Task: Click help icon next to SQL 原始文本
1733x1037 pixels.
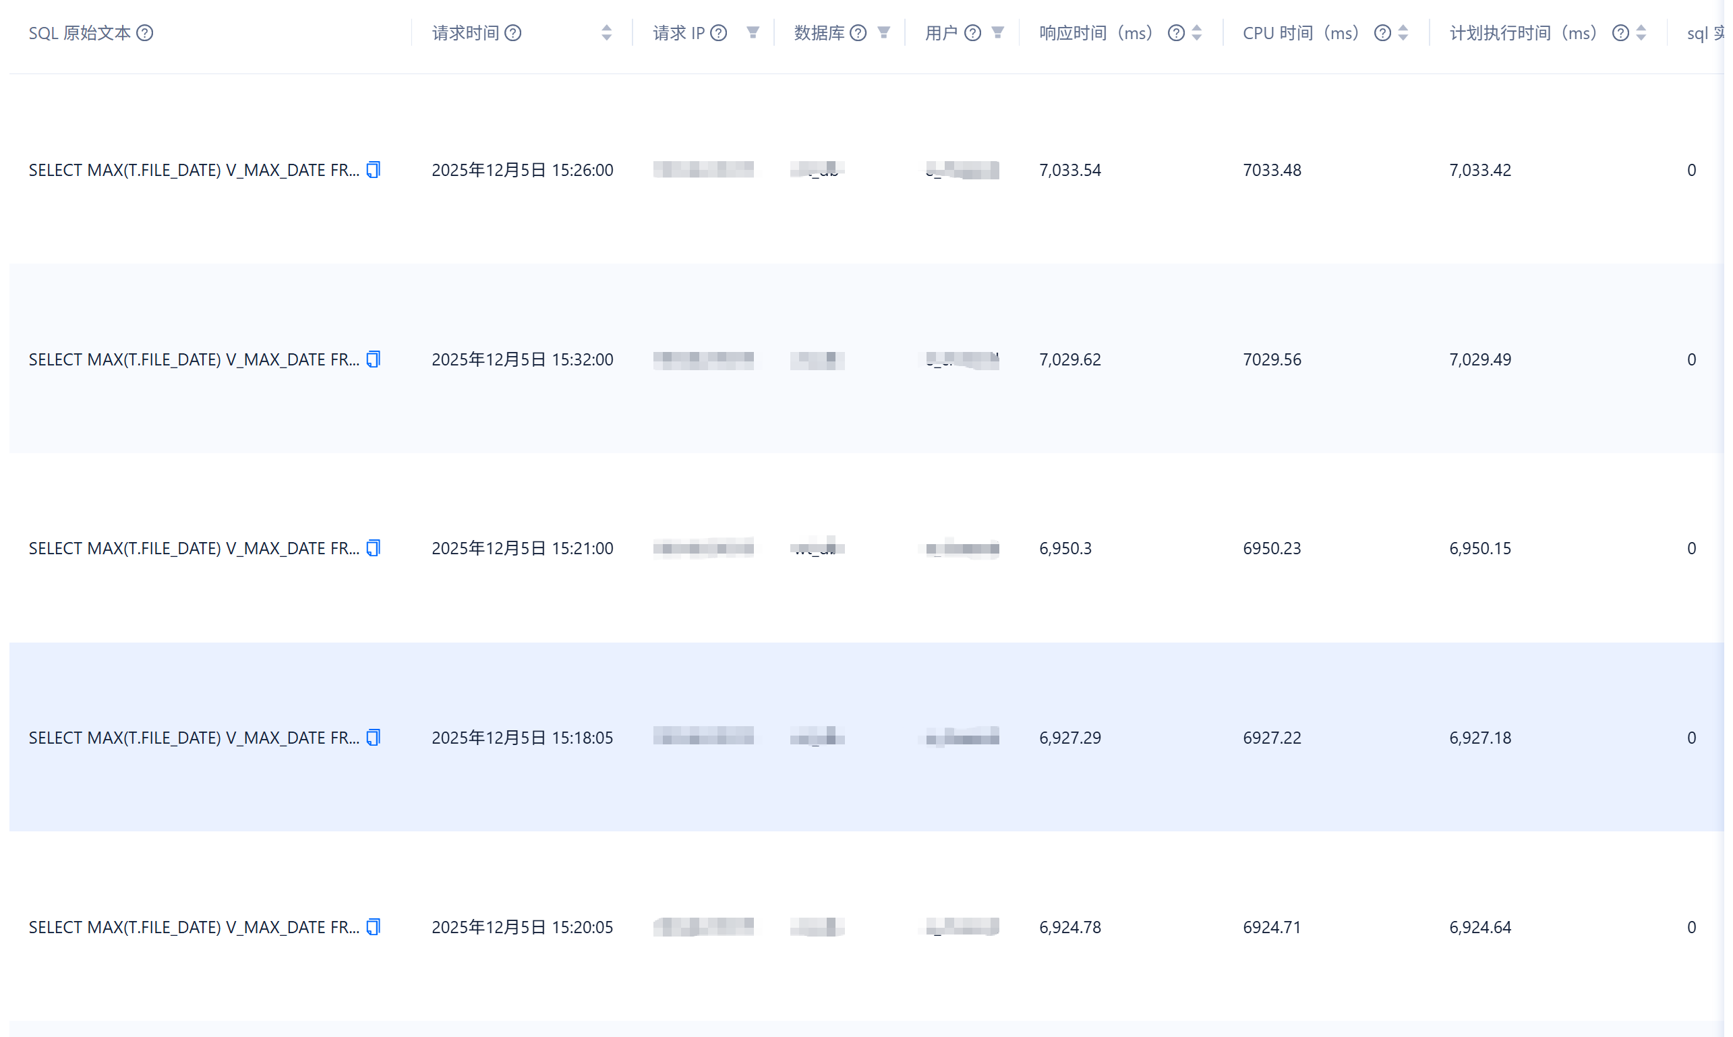Action: coord(145,33)
